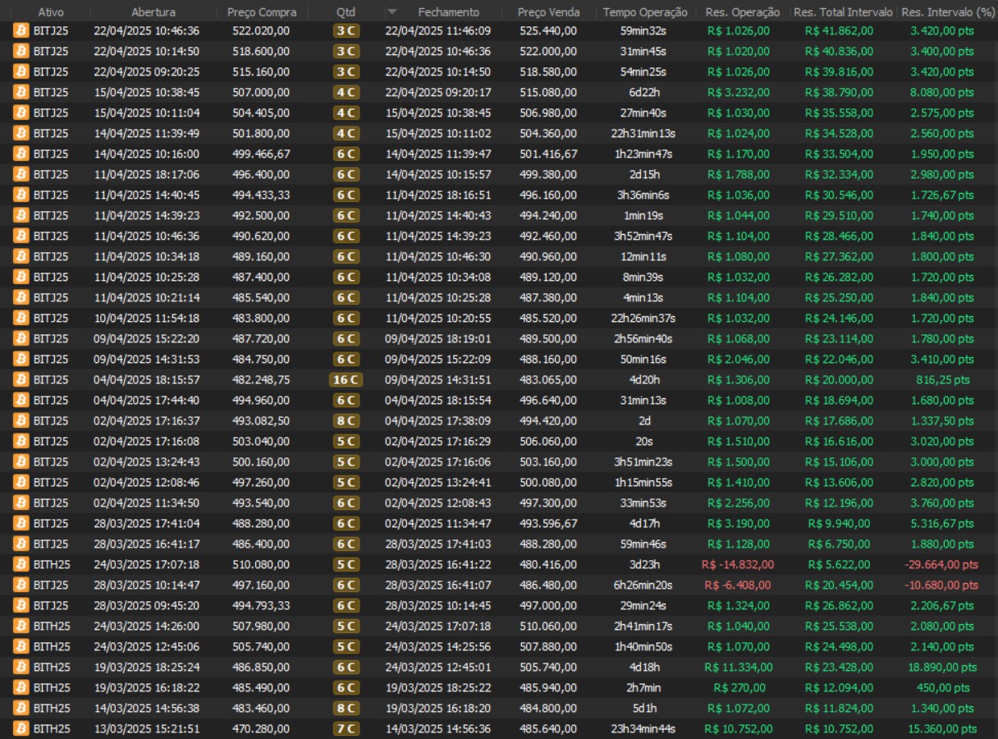
Task: Click the Bitcoin icon in the row opened 22/04/2025 10:46:36
Action: point(21,30)
